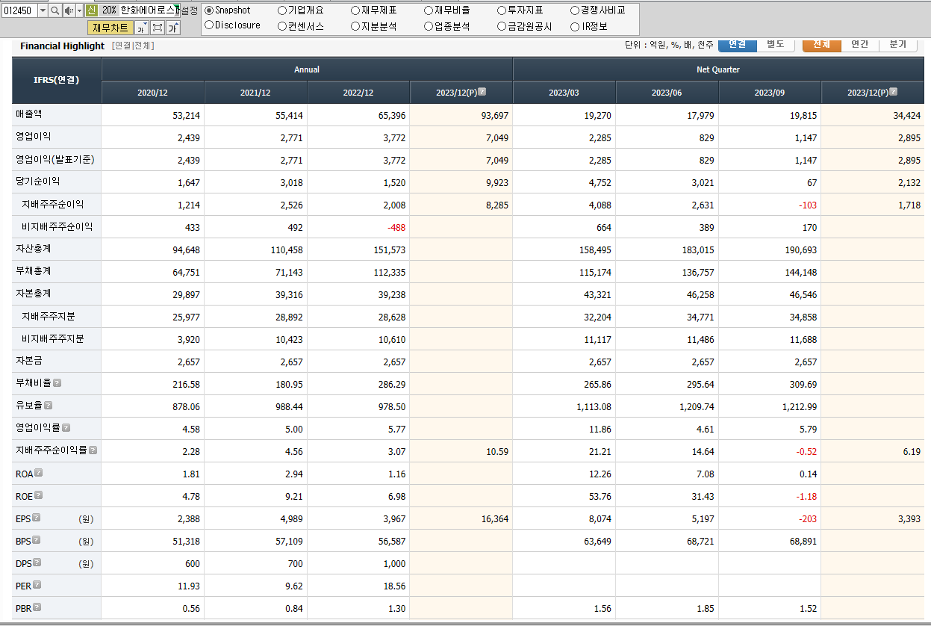931x626 pixels.
Task: Click the decrease font size 가 icon
Action: tap(141, 28)
